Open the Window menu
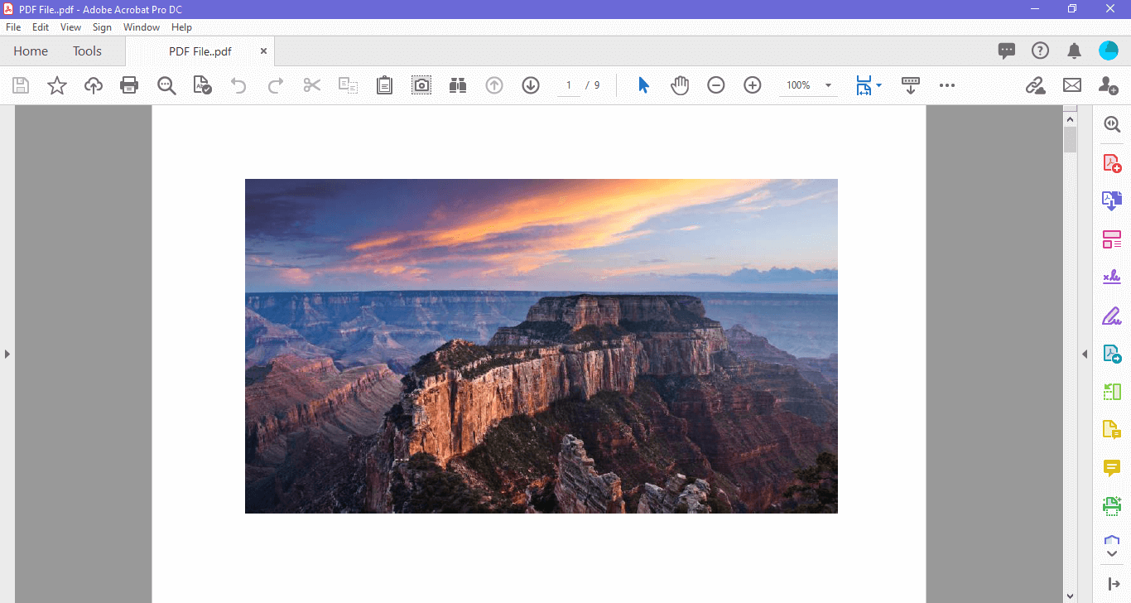The width and height of the screenshot is (1131, 603). pyautogui.click(x=142, y=27)
